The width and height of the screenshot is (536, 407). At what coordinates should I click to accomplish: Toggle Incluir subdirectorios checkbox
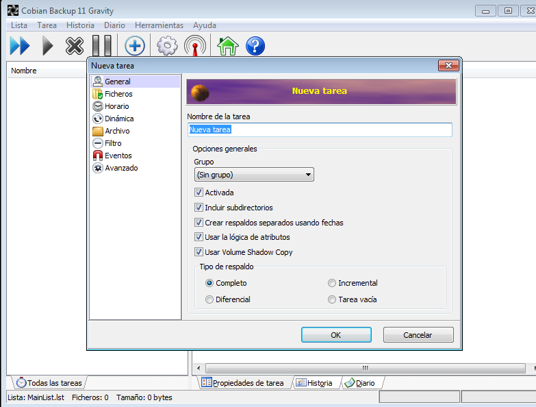[199, 207]
